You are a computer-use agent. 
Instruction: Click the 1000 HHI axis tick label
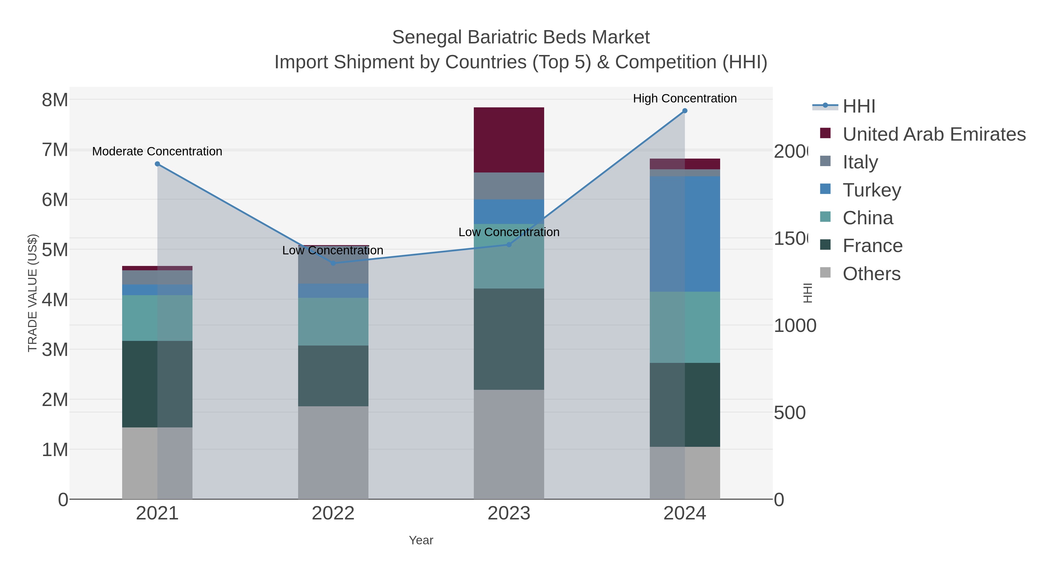pyautogui.click(x=795, y=326)
